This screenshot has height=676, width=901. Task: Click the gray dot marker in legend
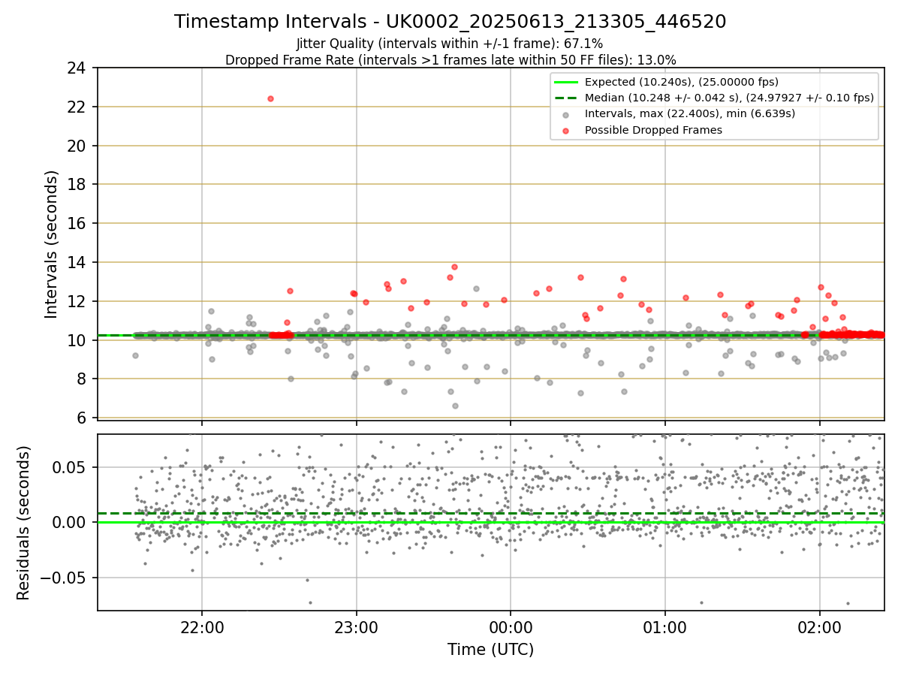pyautogui.click(x=565, y=115)
